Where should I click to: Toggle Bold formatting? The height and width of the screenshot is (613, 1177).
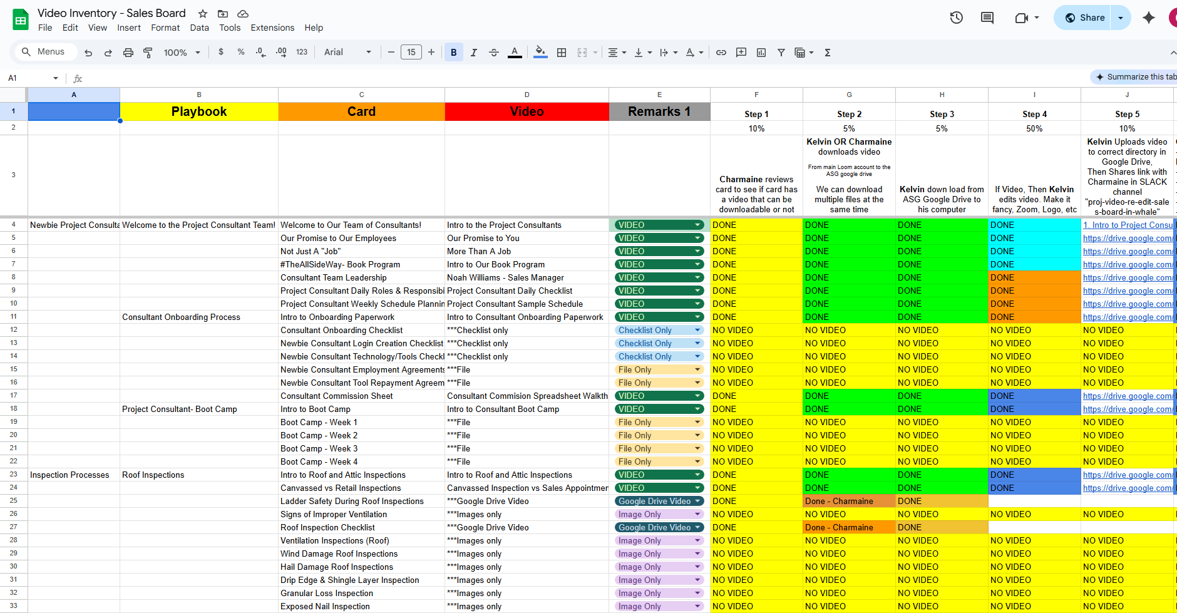coord(453,53)
